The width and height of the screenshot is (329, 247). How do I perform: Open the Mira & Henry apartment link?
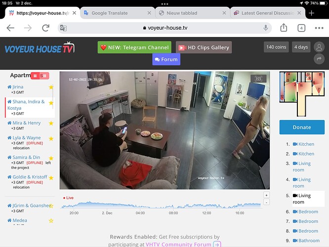[24, 123]
